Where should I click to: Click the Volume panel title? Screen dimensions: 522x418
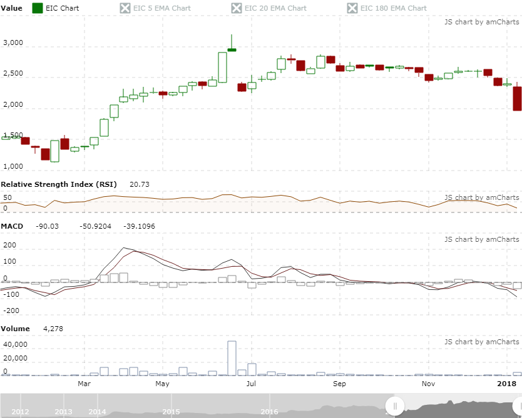(15, 329)
